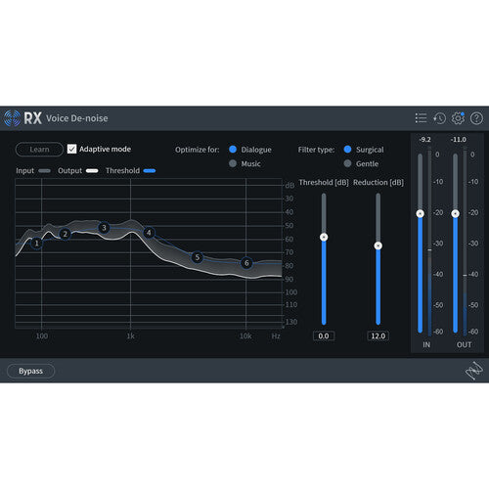Select threshold node 5 on the curve
The height and width of the screenshot is (489, 489).
[197, 257]
